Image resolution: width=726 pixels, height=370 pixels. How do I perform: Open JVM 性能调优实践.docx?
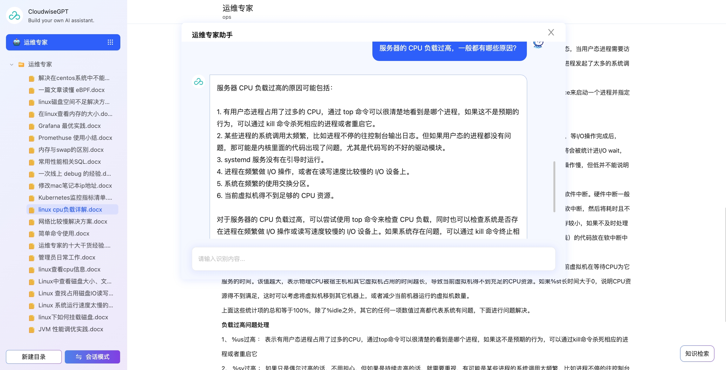pyautogui.click(x=71, y=329)
